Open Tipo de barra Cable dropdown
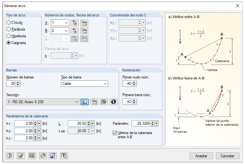The image size is (245, 164). 105,84
